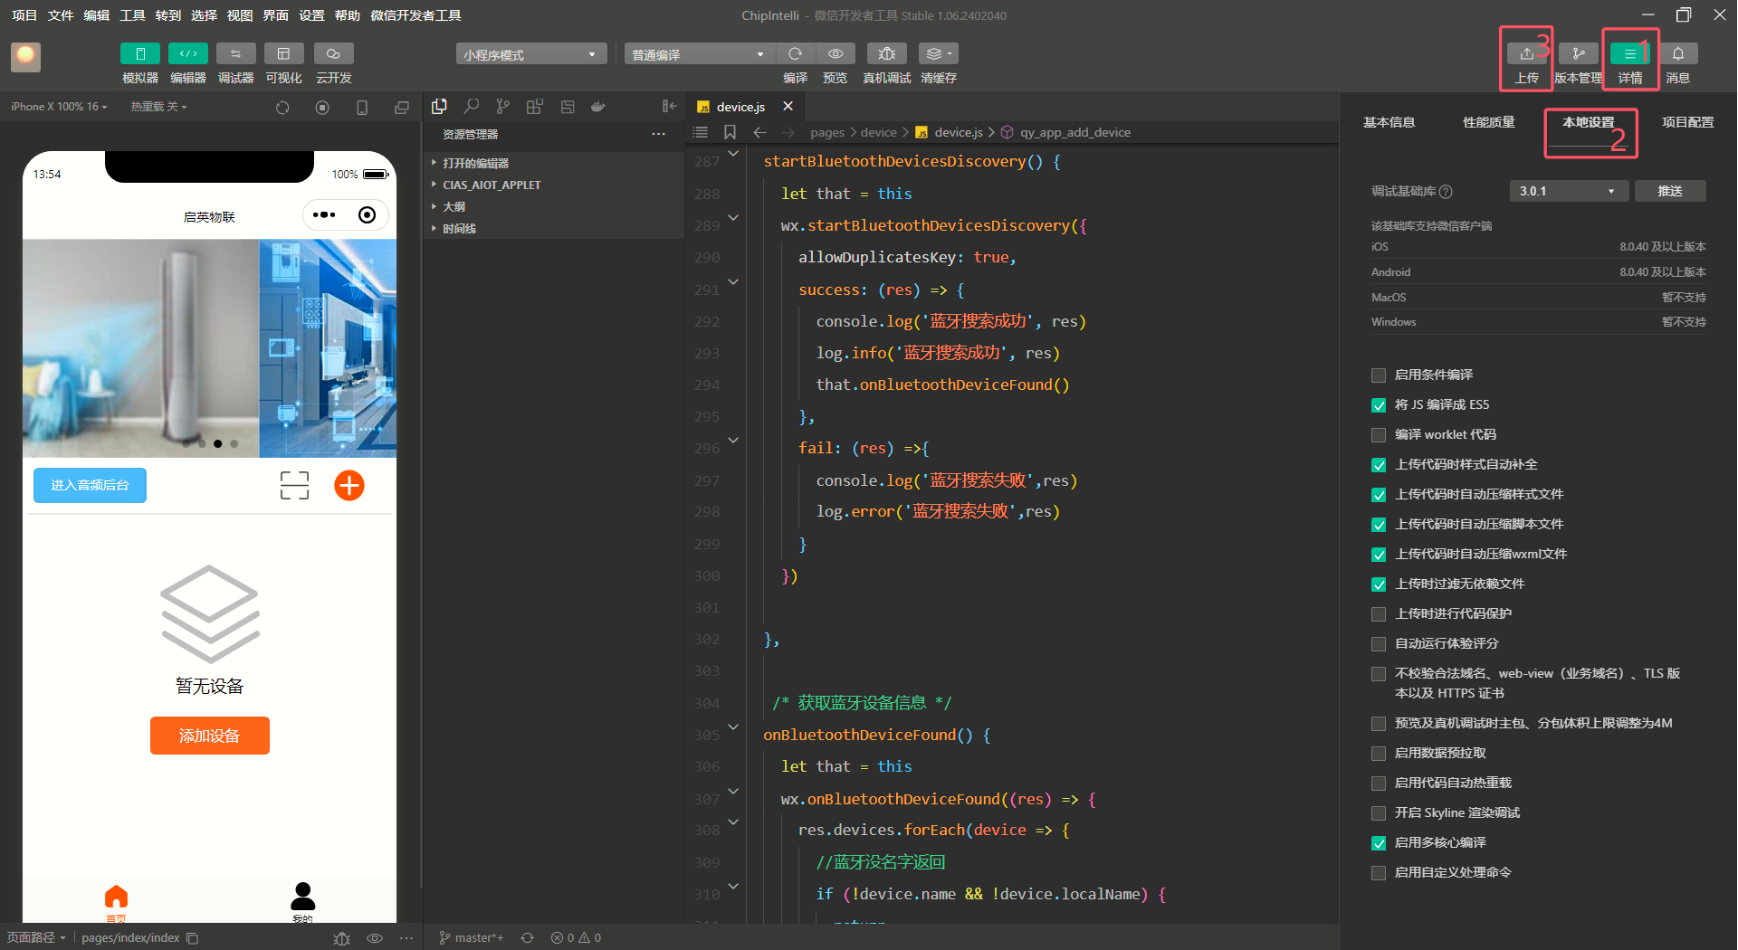
Task: Click the preview eye icon
Action: [836, 54]
